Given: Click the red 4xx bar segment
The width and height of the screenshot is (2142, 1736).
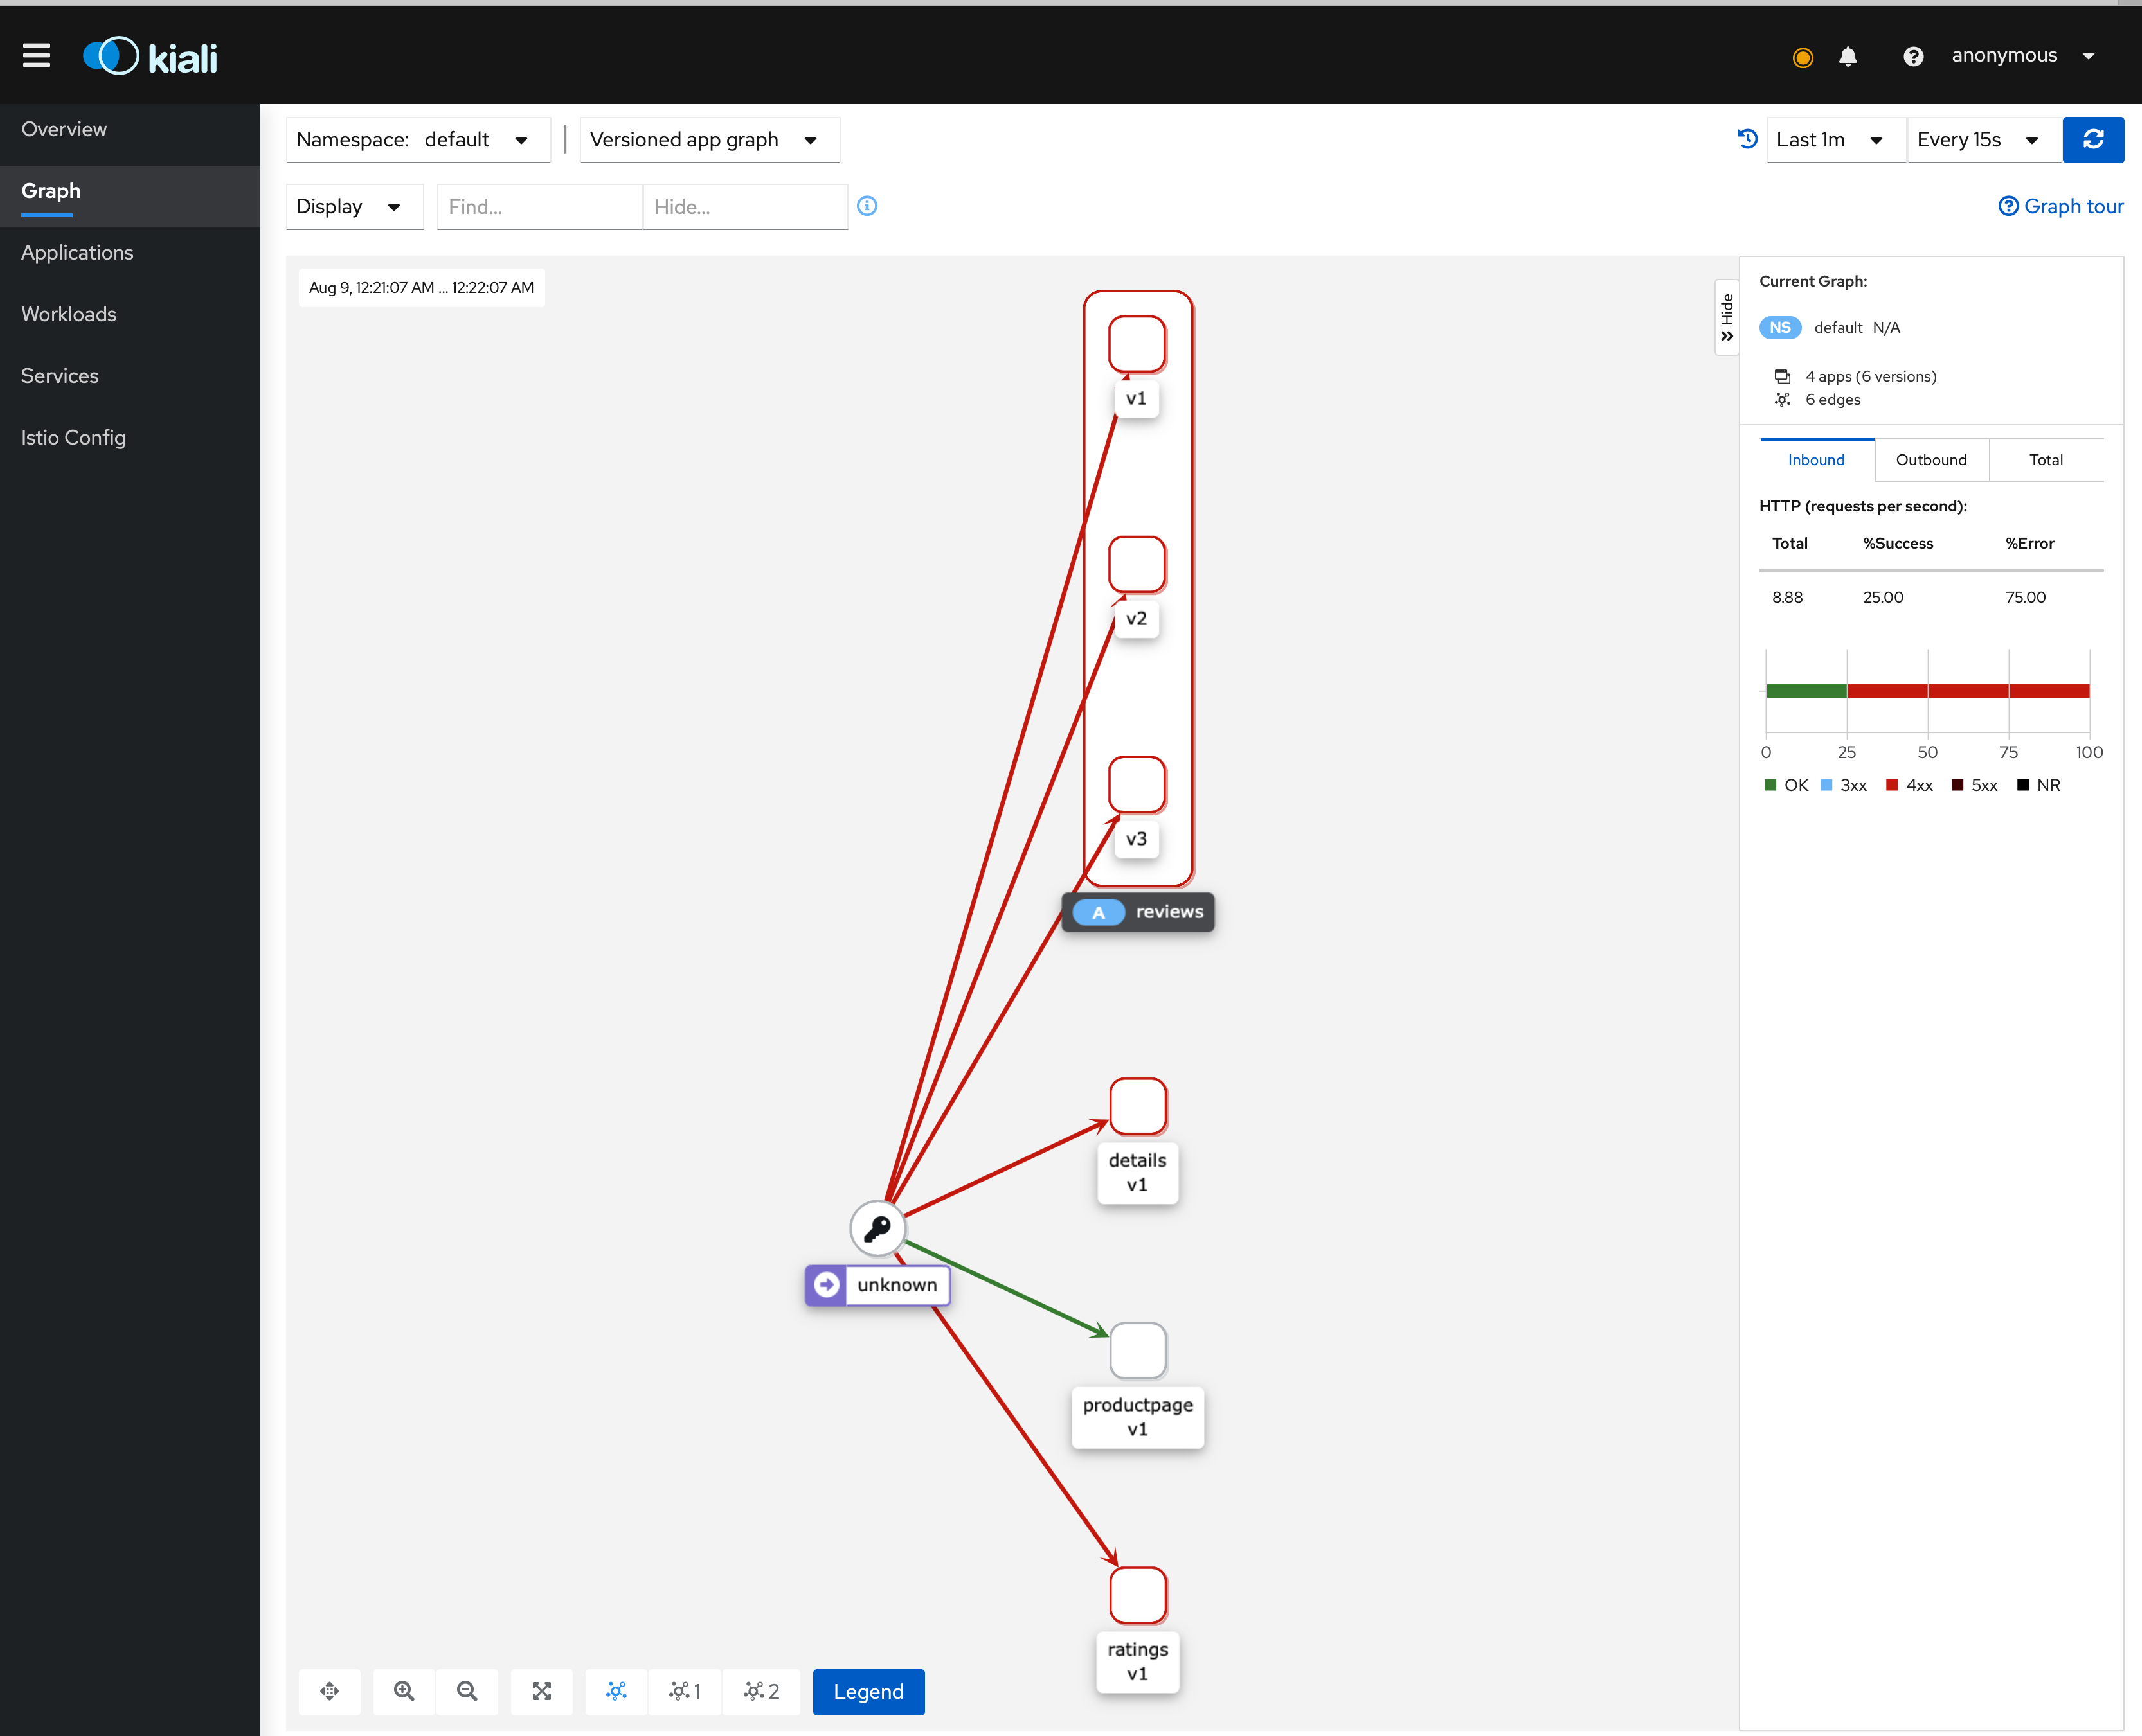Looking at the screenshot, I should coord(1969,691).
